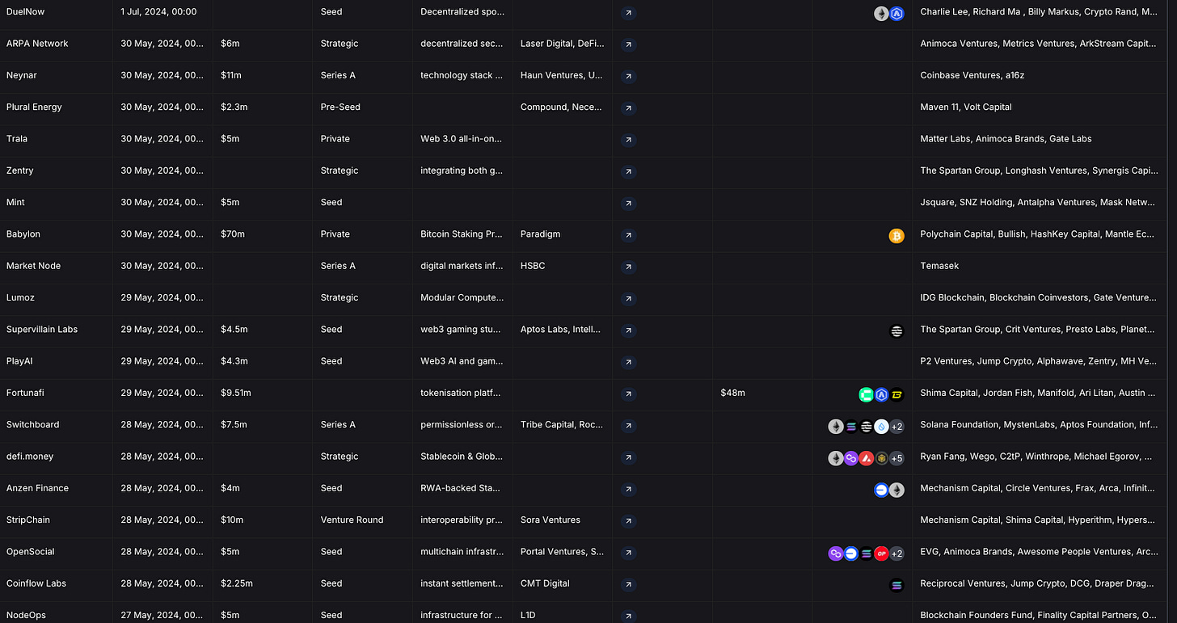Select the project name 'Babylon'

23,234
